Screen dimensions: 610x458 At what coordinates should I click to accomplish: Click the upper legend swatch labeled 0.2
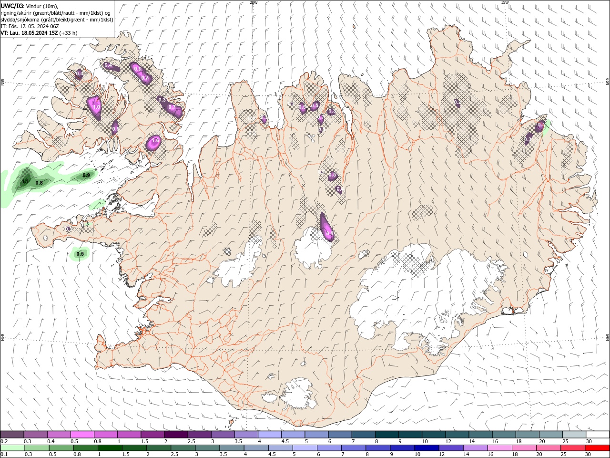tap(12, 434)
